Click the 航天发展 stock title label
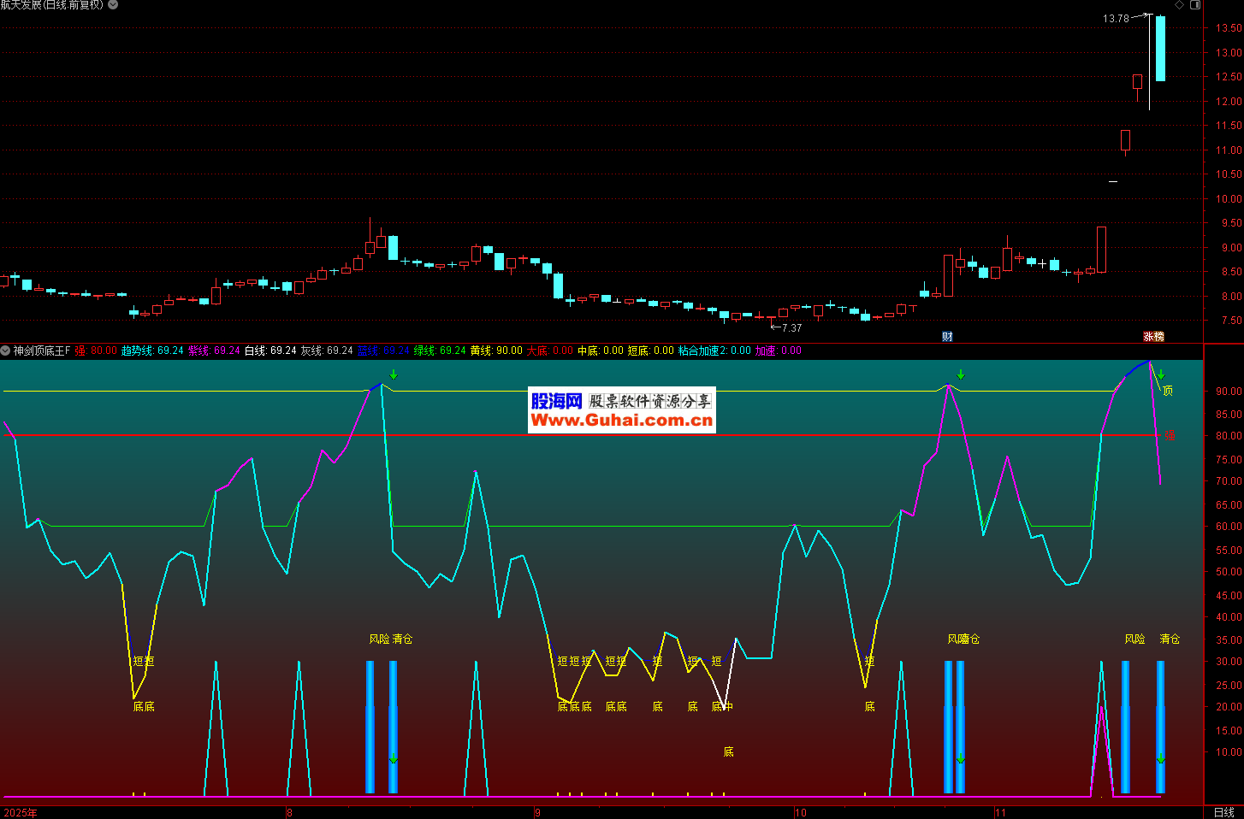Image resolution: width=1244 pixels, height=819 pixels. tap(21, 5)
